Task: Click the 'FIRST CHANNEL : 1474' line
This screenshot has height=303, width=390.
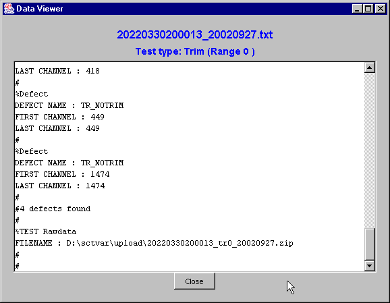Action: 62,174
